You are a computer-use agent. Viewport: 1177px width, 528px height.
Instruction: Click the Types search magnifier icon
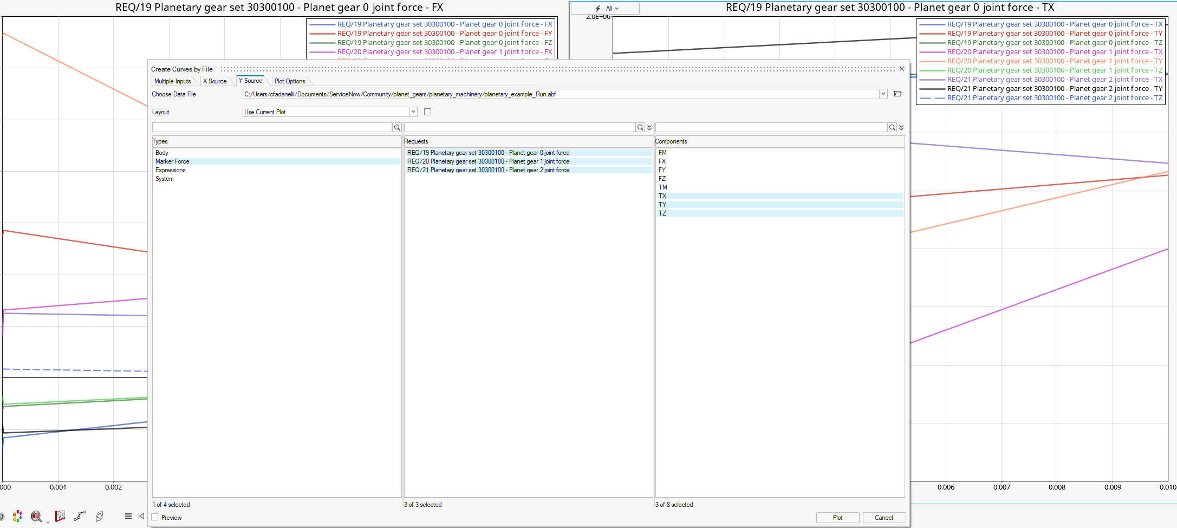click(x=397, y=127)
